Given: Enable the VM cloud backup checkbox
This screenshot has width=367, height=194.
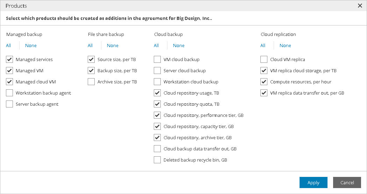Looking at the screenshot, I should pos(157,59).
